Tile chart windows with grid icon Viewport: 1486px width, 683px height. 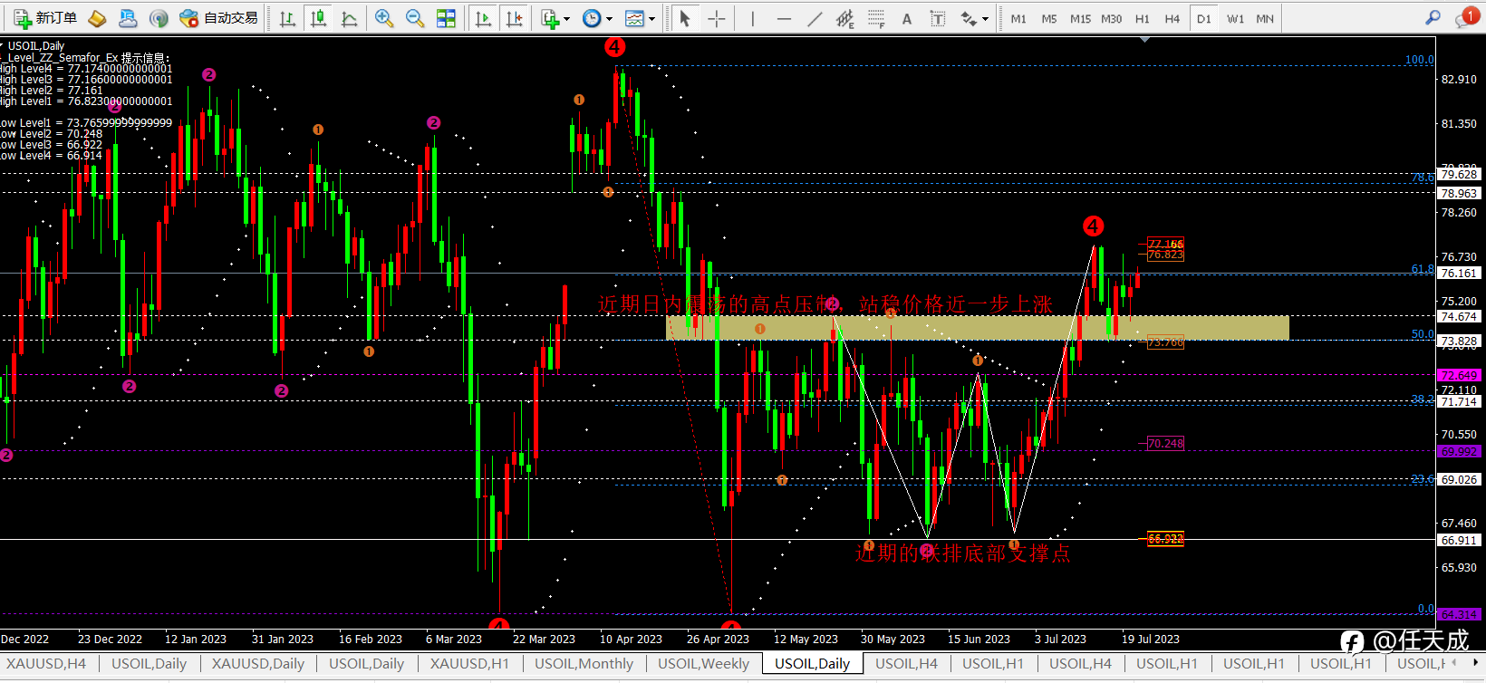446,18
